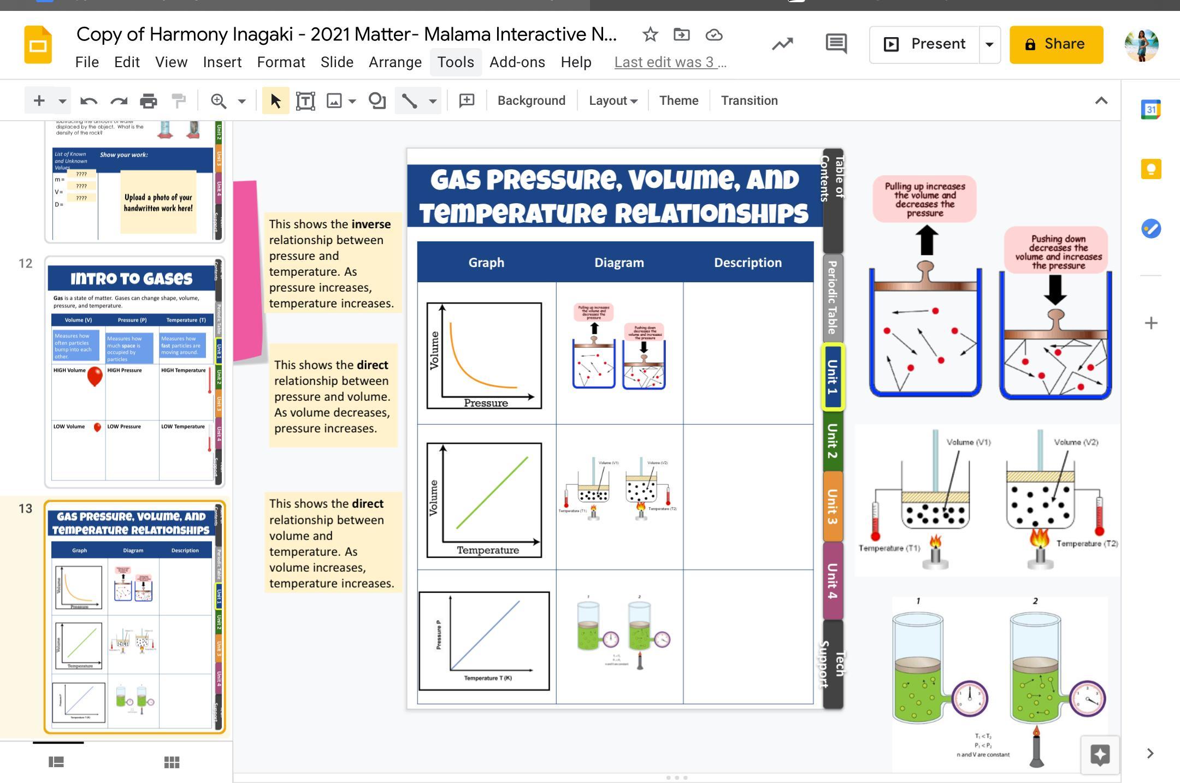Star this presentation
The width and height of the screenshot is (1180, 783).
tap(650, 35)
